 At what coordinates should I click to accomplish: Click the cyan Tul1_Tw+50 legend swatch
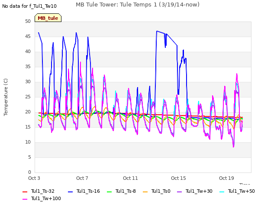[222, 191]
